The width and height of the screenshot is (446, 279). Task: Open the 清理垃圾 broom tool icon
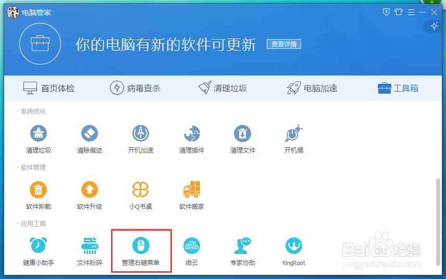coord(39,133)
